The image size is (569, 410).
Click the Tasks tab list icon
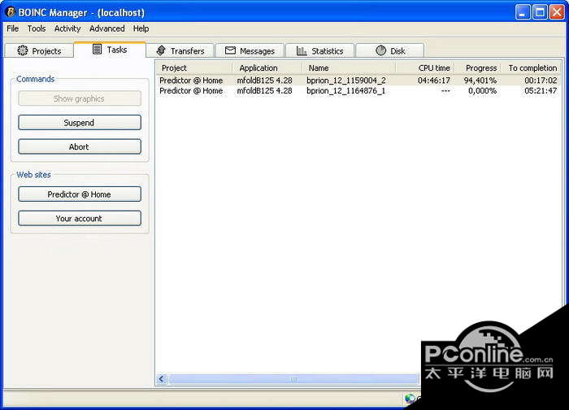coord(97,49)
